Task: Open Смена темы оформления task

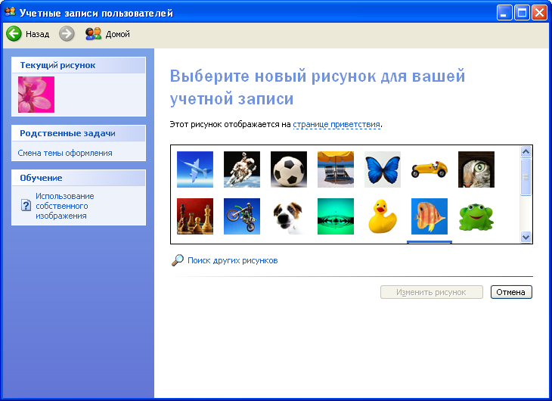Action: click(65, 153)
